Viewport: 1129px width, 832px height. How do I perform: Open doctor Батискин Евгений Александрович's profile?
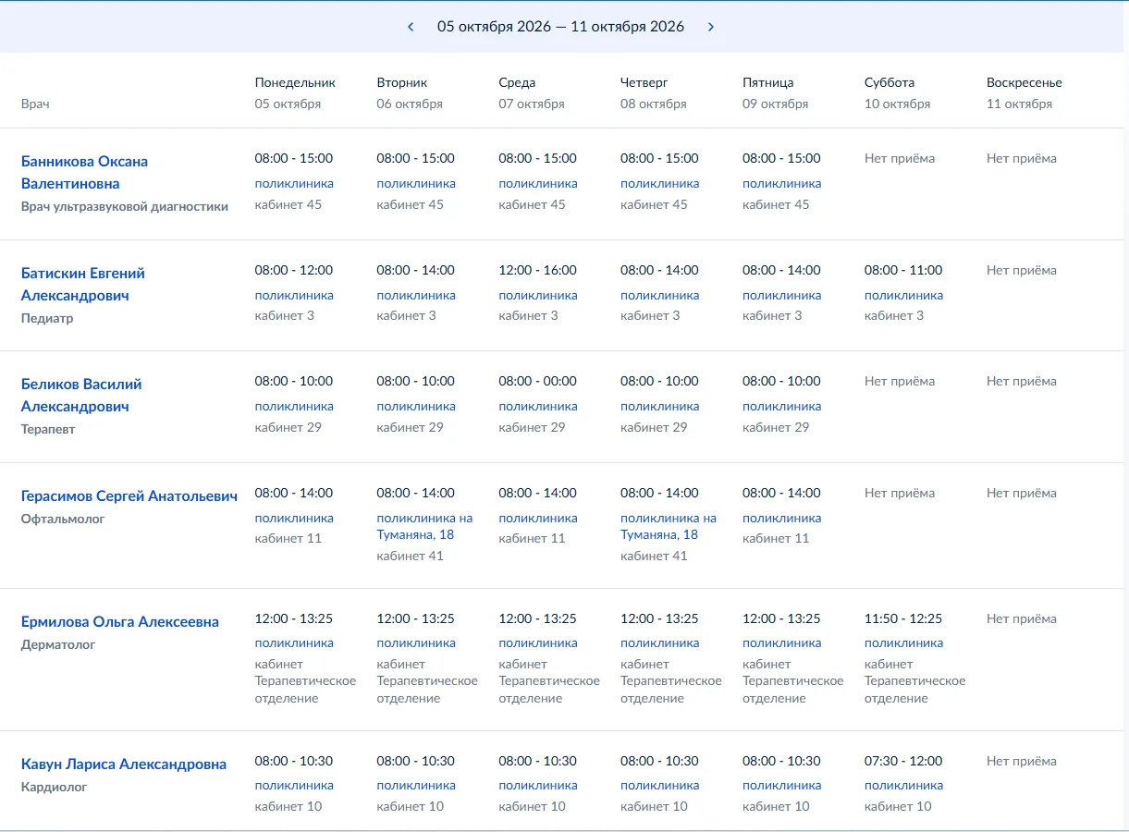[x=83, y=284]
